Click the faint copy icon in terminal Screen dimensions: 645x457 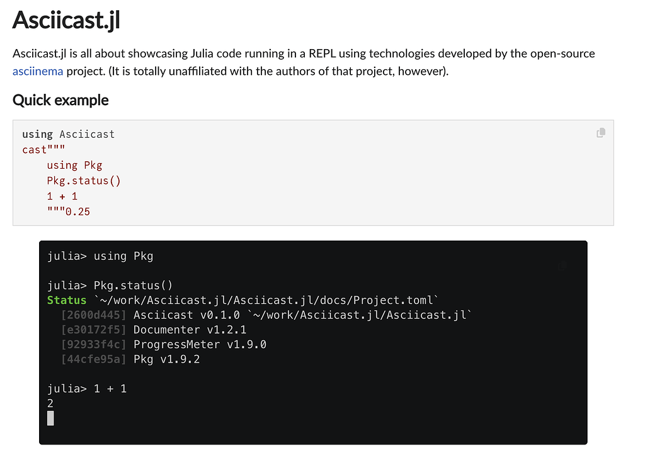tap(562, 266)
